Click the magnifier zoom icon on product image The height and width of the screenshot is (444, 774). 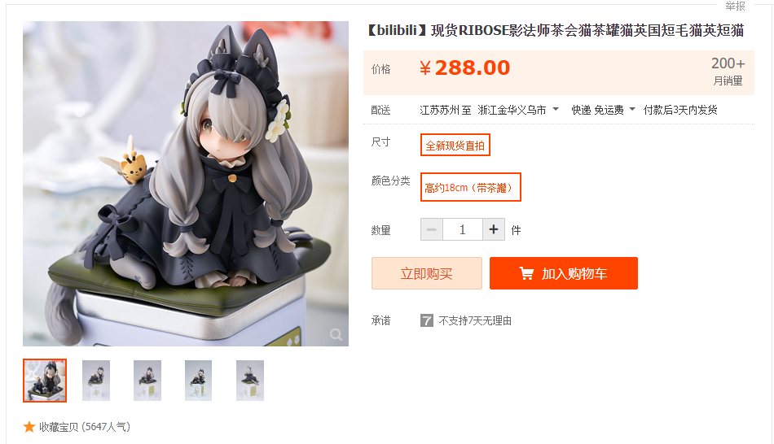tap(336, 334)
